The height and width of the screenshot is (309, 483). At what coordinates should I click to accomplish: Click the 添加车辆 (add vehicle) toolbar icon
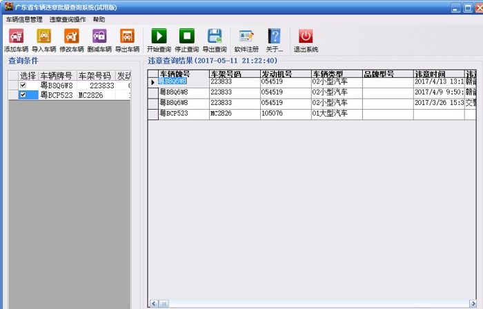[x=16, y=37]
